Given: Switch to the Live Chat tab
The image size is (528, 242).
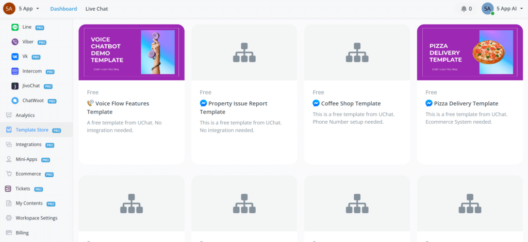Looking at the screenshot, I should pyautogui.click(x=96, y=9).
